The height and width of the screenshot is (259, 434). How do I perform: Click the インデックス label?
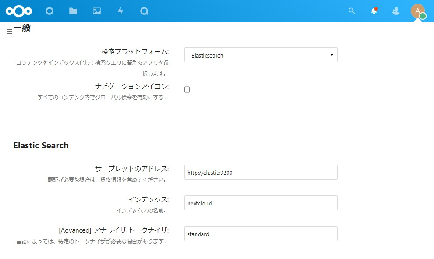pos(148,199)
